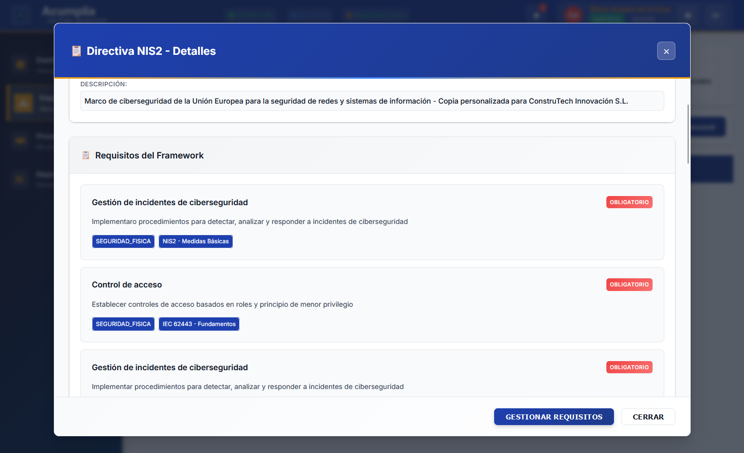Viewport: 744px width, 453px height.
Task: Click OBLIGATORIO badge on the bottom requirement card
Action: (629, 367)
